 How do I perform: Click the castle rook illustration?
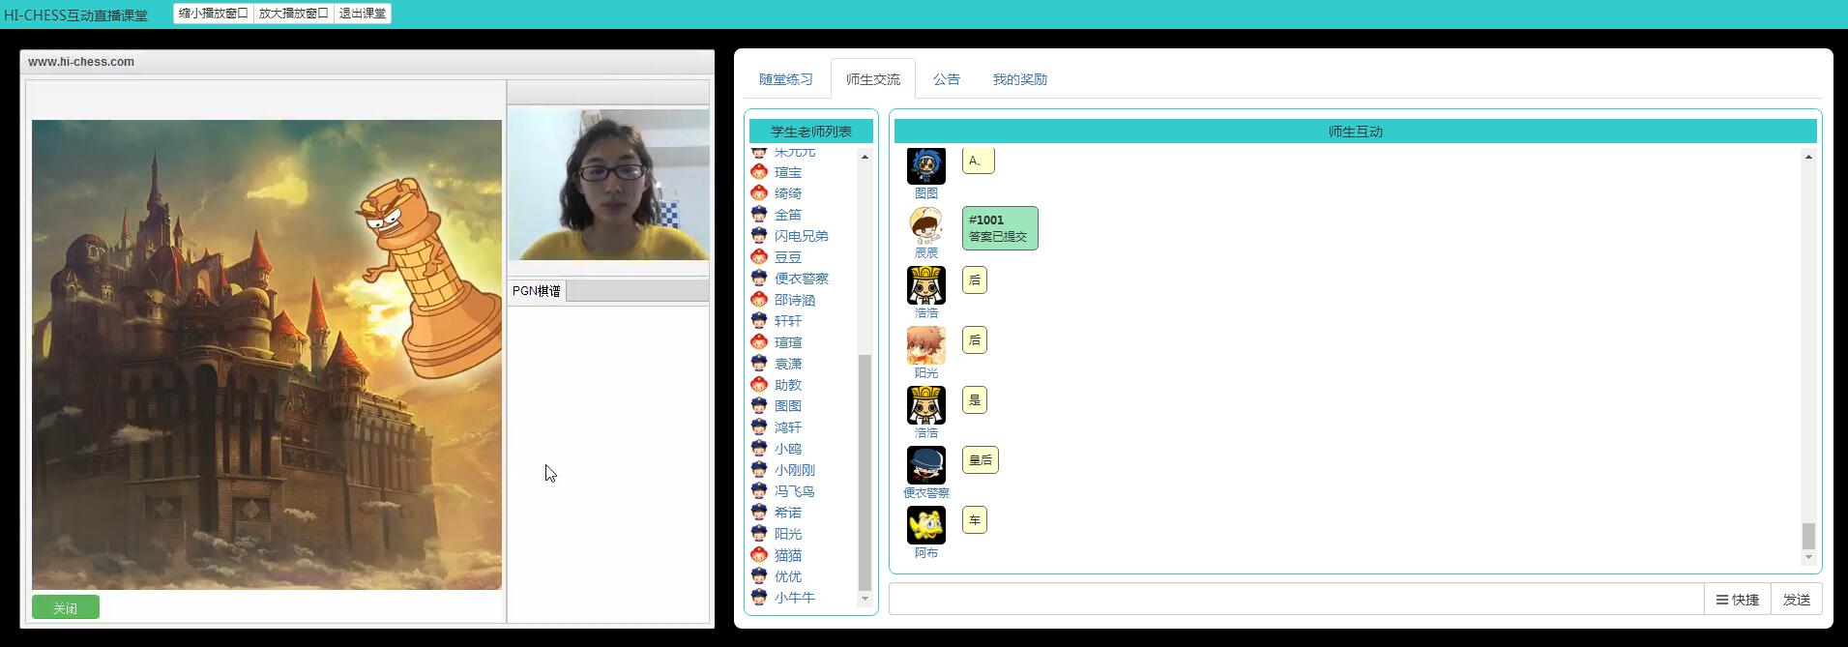pyautogui.click(x=267, y=354)
